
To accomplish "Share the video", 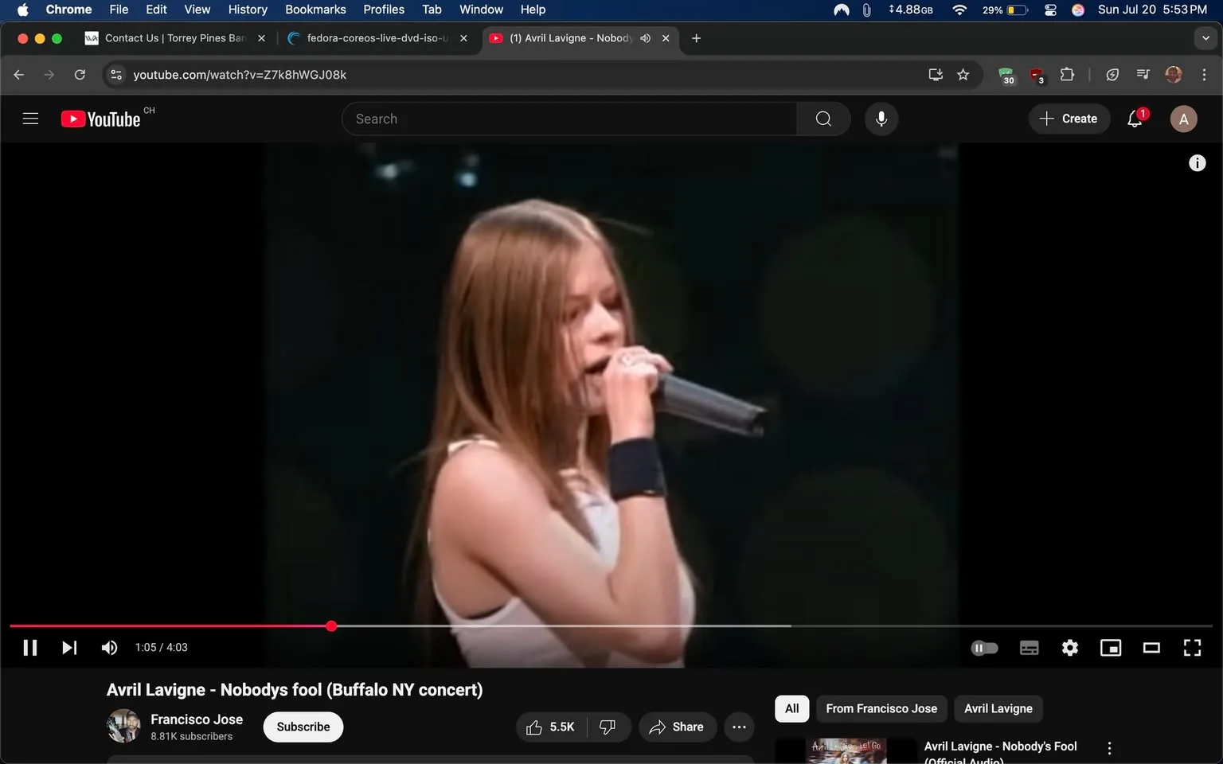I will [677, 727].
